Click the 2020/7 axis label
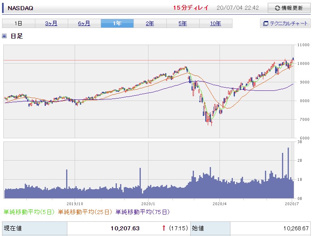This screenshot has height=236, width=312. pos(292,204)
